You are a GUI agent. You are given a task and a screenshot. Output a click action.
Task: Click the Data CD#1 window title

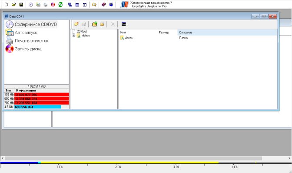pyautogui.click(x=17, y=16)
